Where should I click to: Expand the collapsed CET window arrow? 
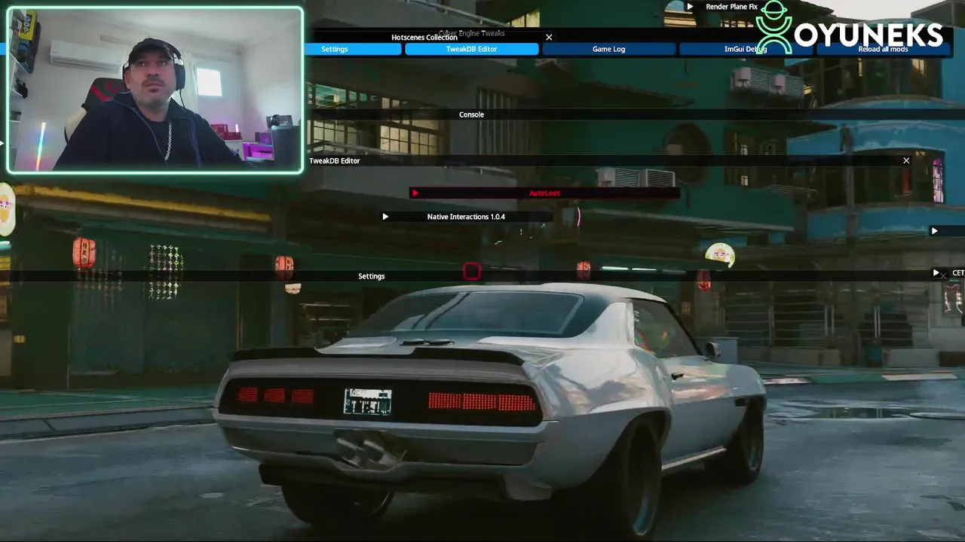pyautogui.click(x=936, y=273)
